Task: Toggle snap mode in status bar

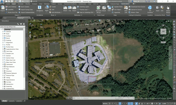Action: tap(112, 104)
